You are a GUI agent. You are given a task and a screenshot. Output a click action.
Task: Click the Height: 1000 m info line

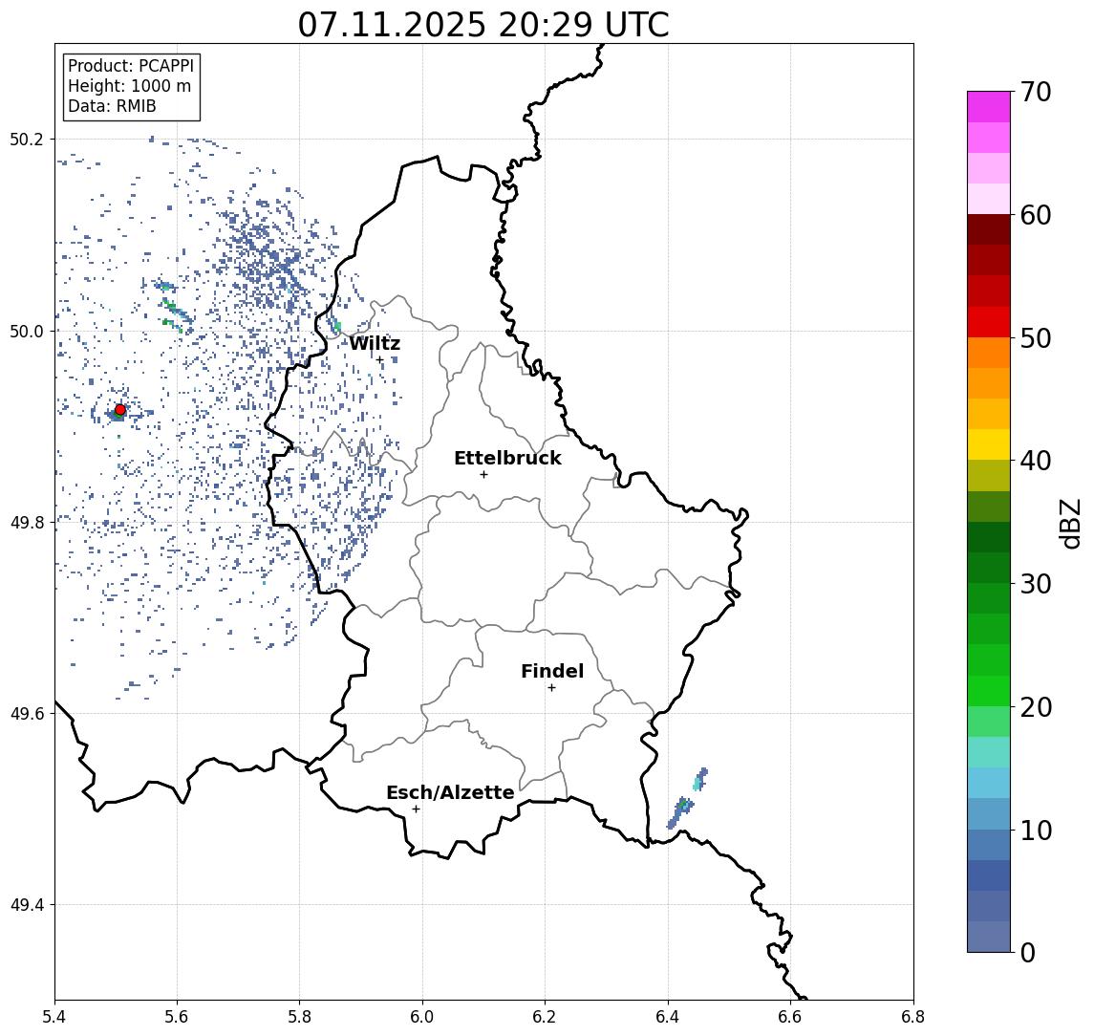click(129, 86)
